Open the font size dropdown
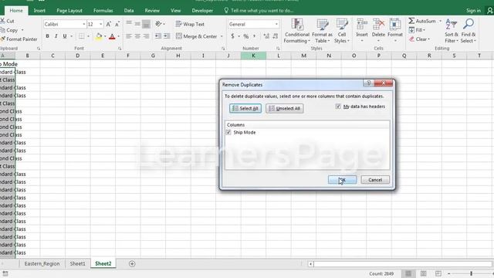494x278 pixels. coord(101,24)
